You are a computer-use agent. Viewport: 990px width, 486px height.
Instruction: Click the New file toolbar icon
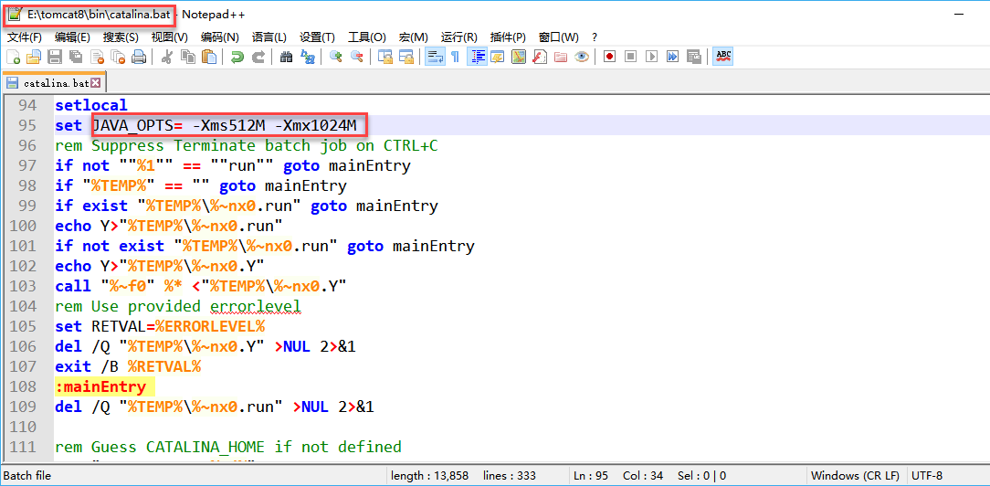[13, 57]
